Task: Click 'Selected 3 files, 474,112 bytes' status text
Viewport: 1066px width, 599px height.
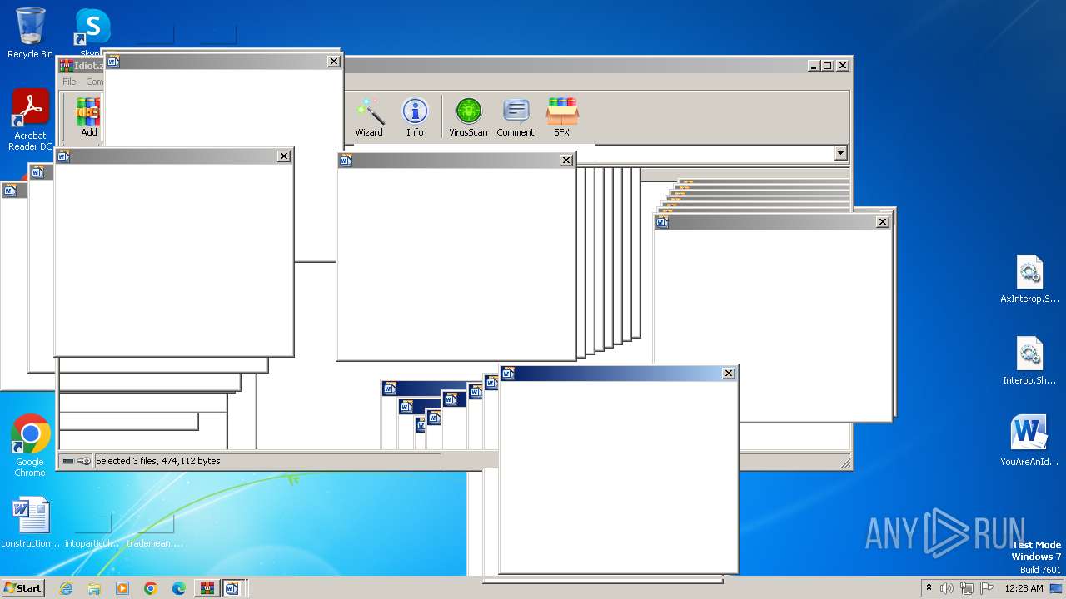Action: click(x=158, y=461)
